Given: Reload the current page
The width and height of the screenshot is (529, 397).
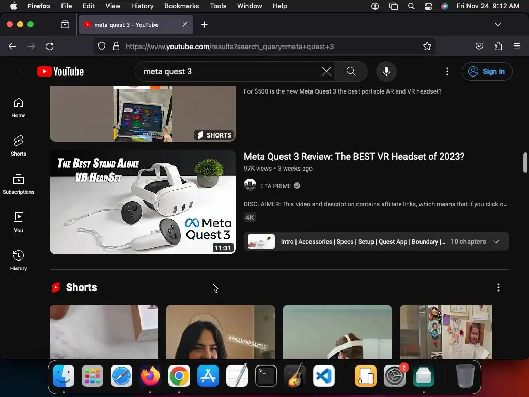Looking at the screenshot, I should [50, 46].
